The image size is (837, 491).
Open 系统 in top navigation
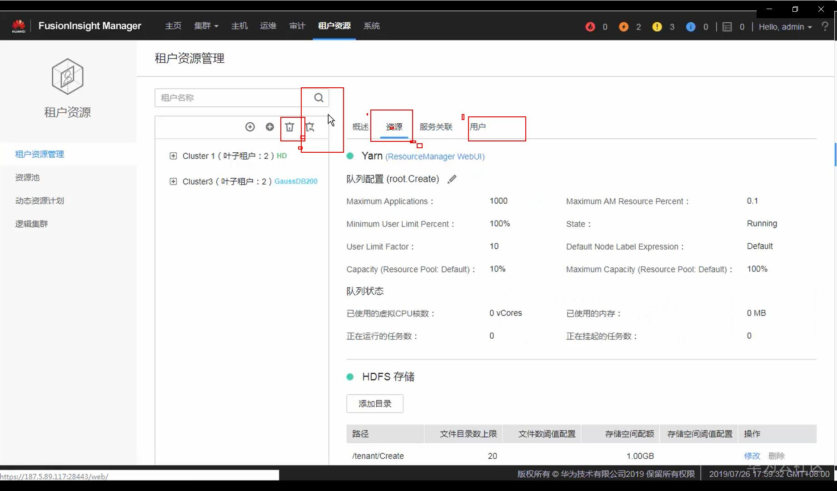tap(372, 26)
